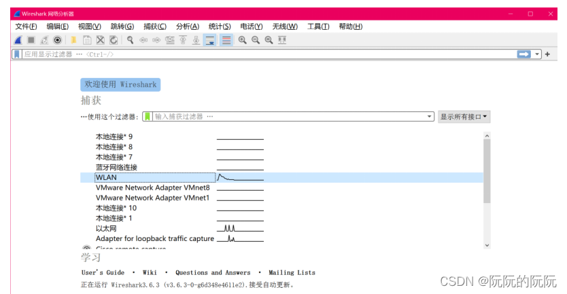Click into display filter input field
The image size is (567, 294).
269,54
